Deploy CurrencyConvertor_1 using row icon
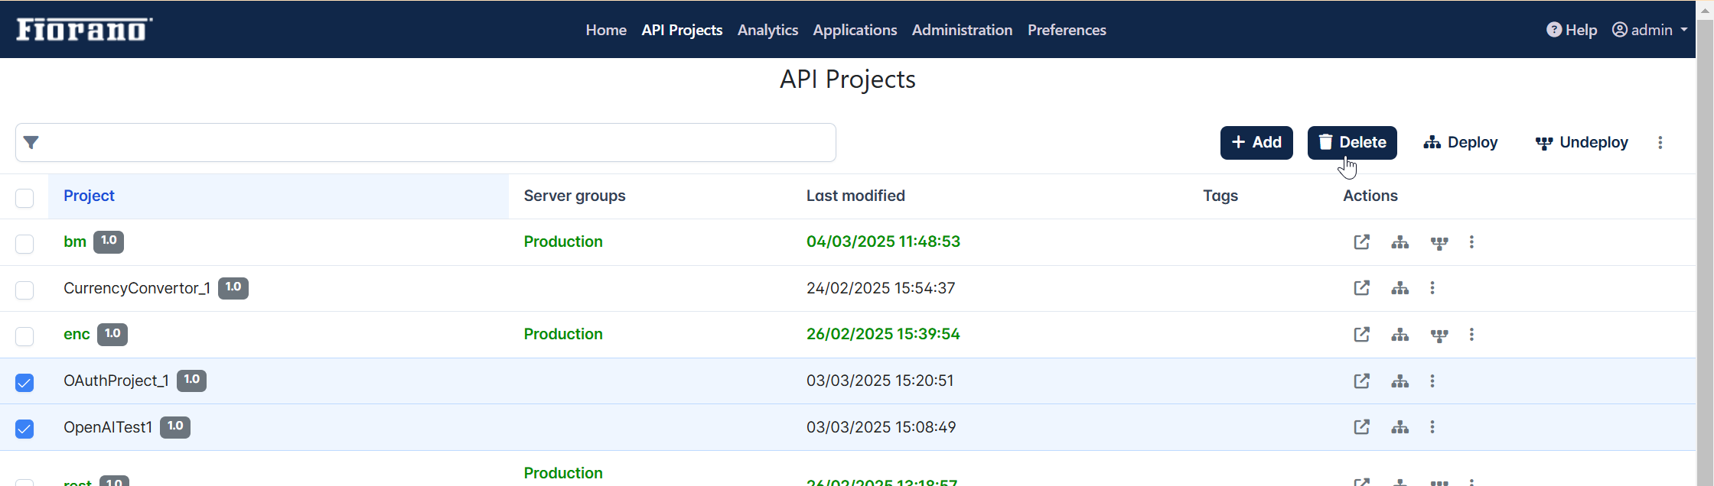Viewport: 1714px width, 486px height. [x=1400, y=288]
